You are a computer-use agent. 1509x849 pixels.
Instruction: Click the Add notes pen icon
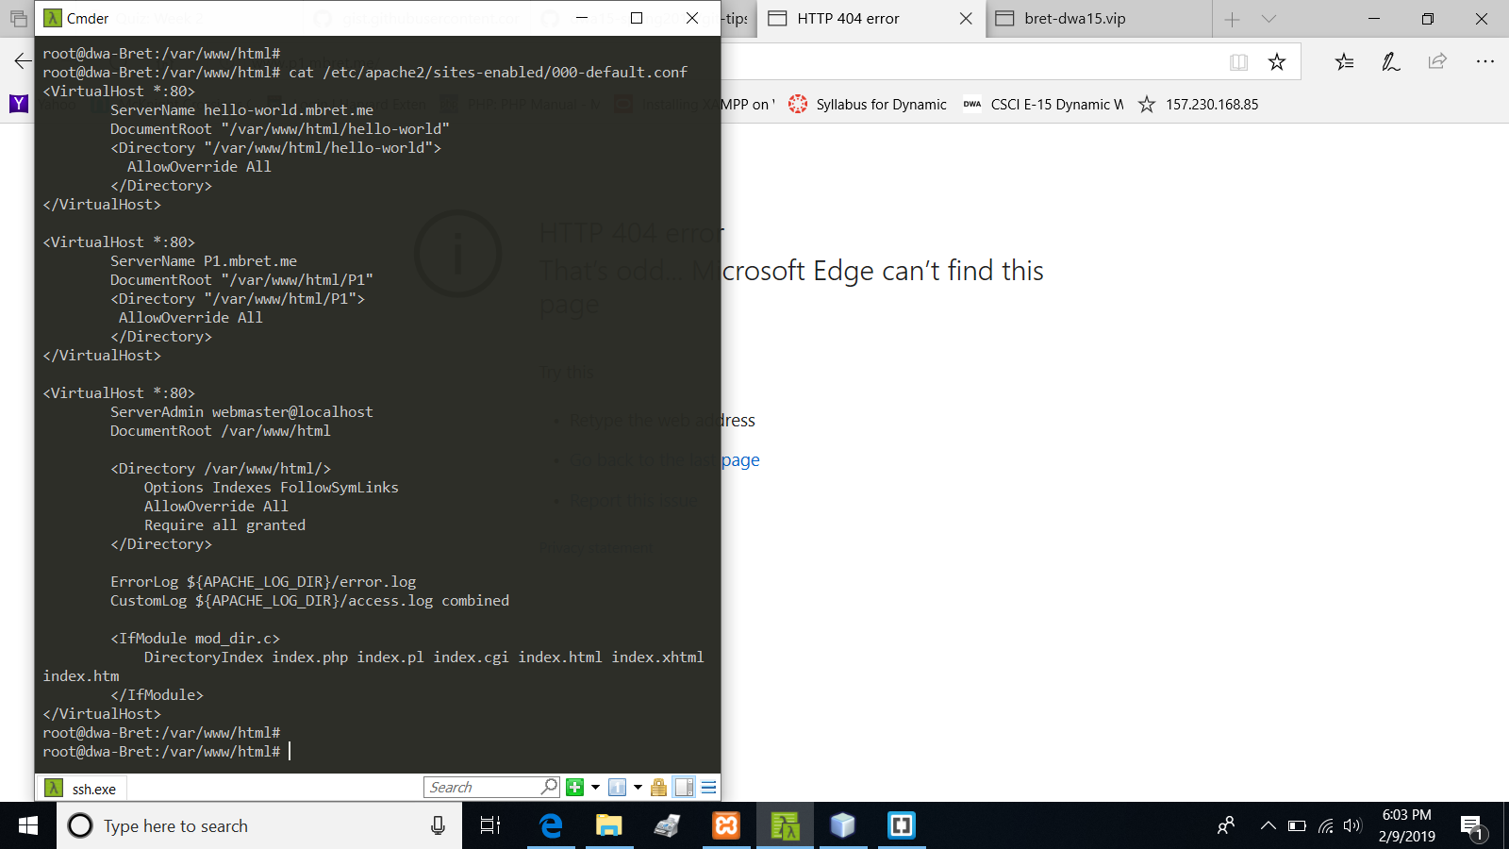pos(1390,62)
